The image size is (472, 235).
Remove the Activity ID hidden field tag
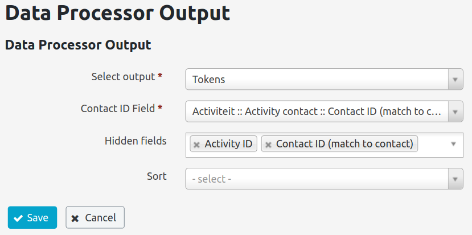tap(196, 145)
